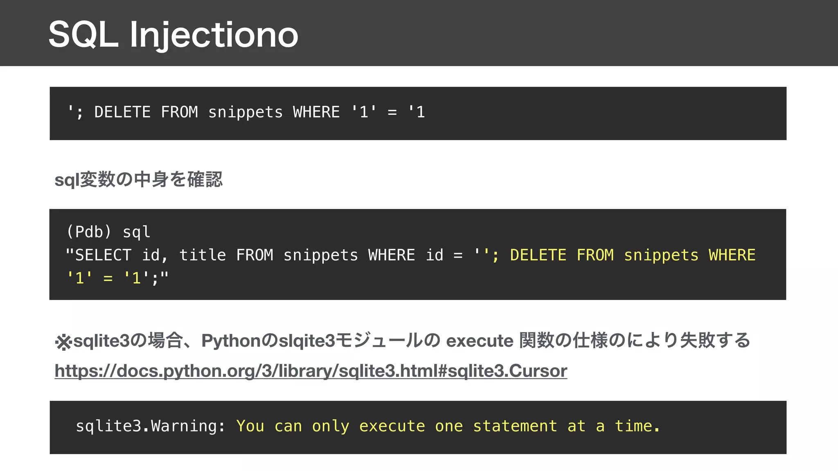Click "WHERE id =" in the SELECT query
Image resolution: width=838 pixels, height=471 pixels.
point(415,255)
